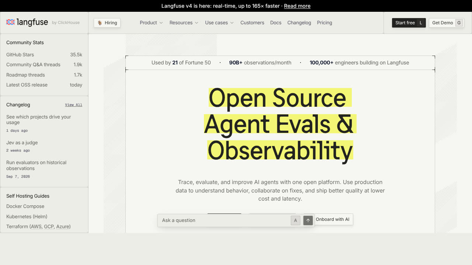Open Terraform (AWS, GCP, Azure) guide
The image size is (472, 265).
[x=38, y=227]
